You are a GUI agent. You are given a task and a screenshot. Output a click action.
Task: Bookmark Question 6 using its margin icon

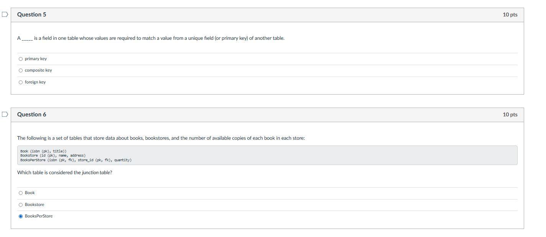(4, 114)
